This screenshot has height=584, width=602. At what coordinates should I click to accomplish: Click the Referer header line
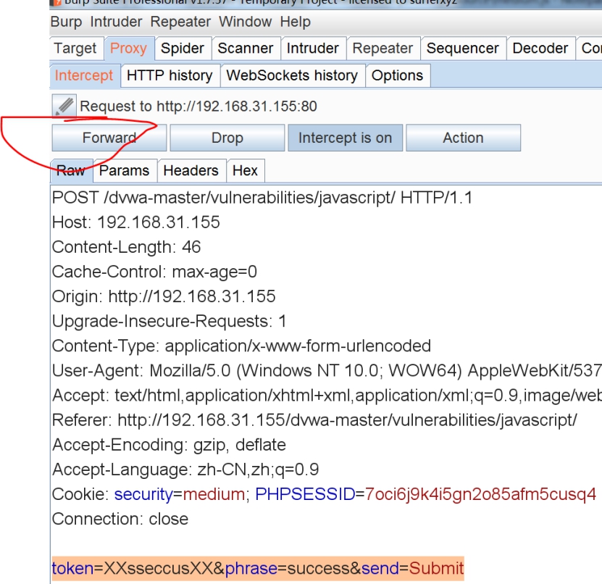coord(314,420)
